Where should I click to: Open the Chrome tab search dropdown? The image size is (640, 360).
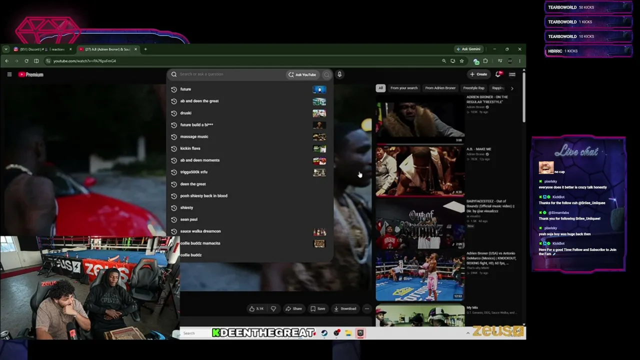click(x=6, y=49)
